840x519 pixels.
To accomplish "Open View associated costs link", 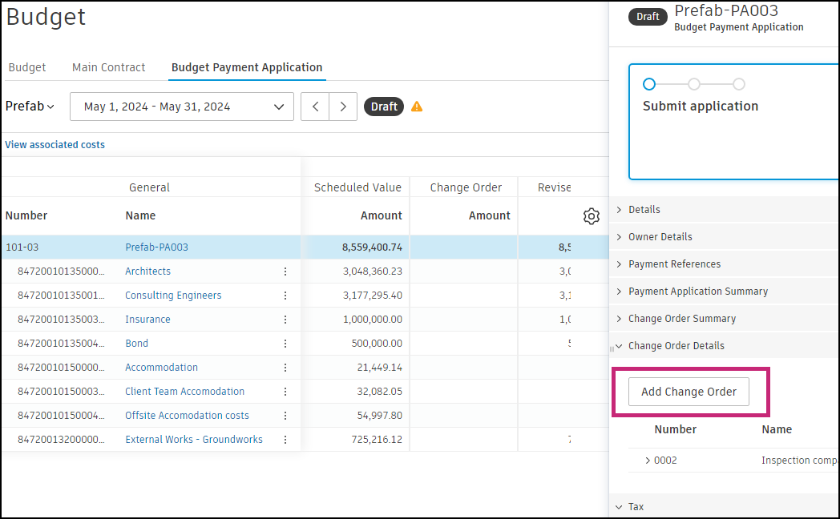I will (55, 145).
